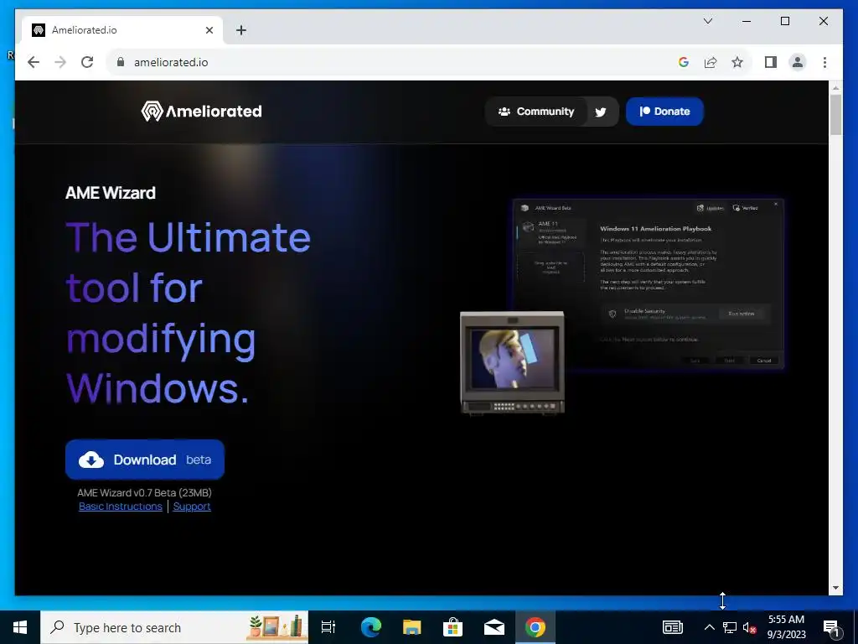Open Chrome side panel icon

pyautogui.click(x=771, y=62)
